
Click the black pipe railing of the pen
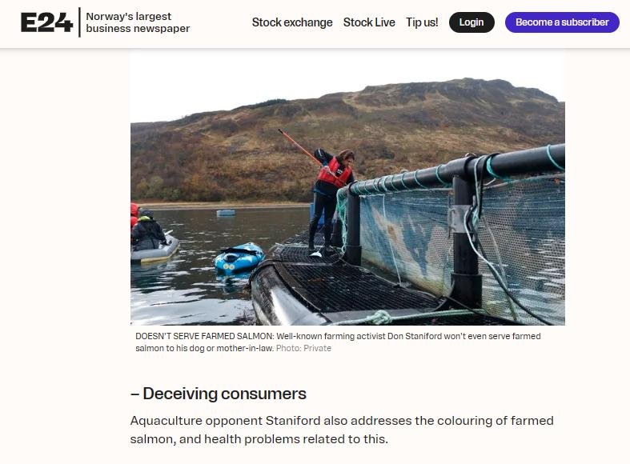point(458,170)
